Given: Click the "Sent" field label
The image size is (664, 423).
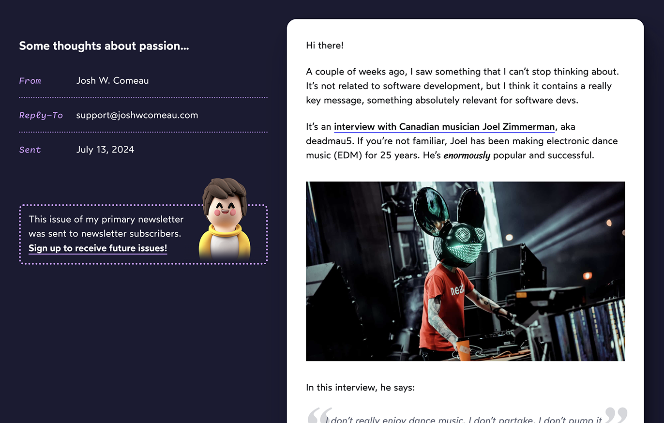Looking at the screenshot, I should click(x=30, y=150).
